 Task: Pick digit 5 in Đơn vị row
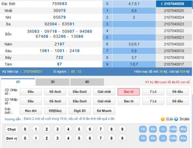[x=79, y=138]
